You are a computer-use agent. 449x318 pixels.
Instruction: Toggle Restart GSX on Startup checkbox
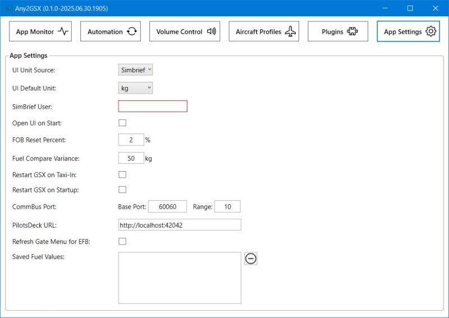point(122,190)
